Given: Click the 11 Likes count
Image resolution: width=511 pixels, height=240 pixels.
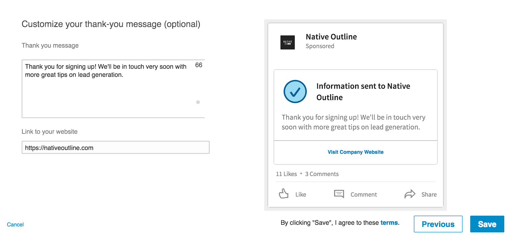Looking at the screenshot, I should 286,174.
